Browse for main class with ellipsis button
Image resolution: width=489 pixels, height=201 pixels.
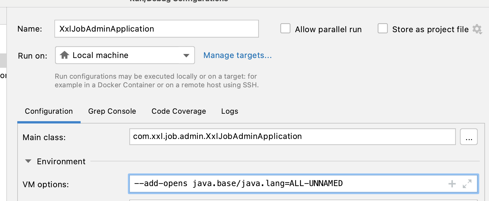tap(469, 137)
